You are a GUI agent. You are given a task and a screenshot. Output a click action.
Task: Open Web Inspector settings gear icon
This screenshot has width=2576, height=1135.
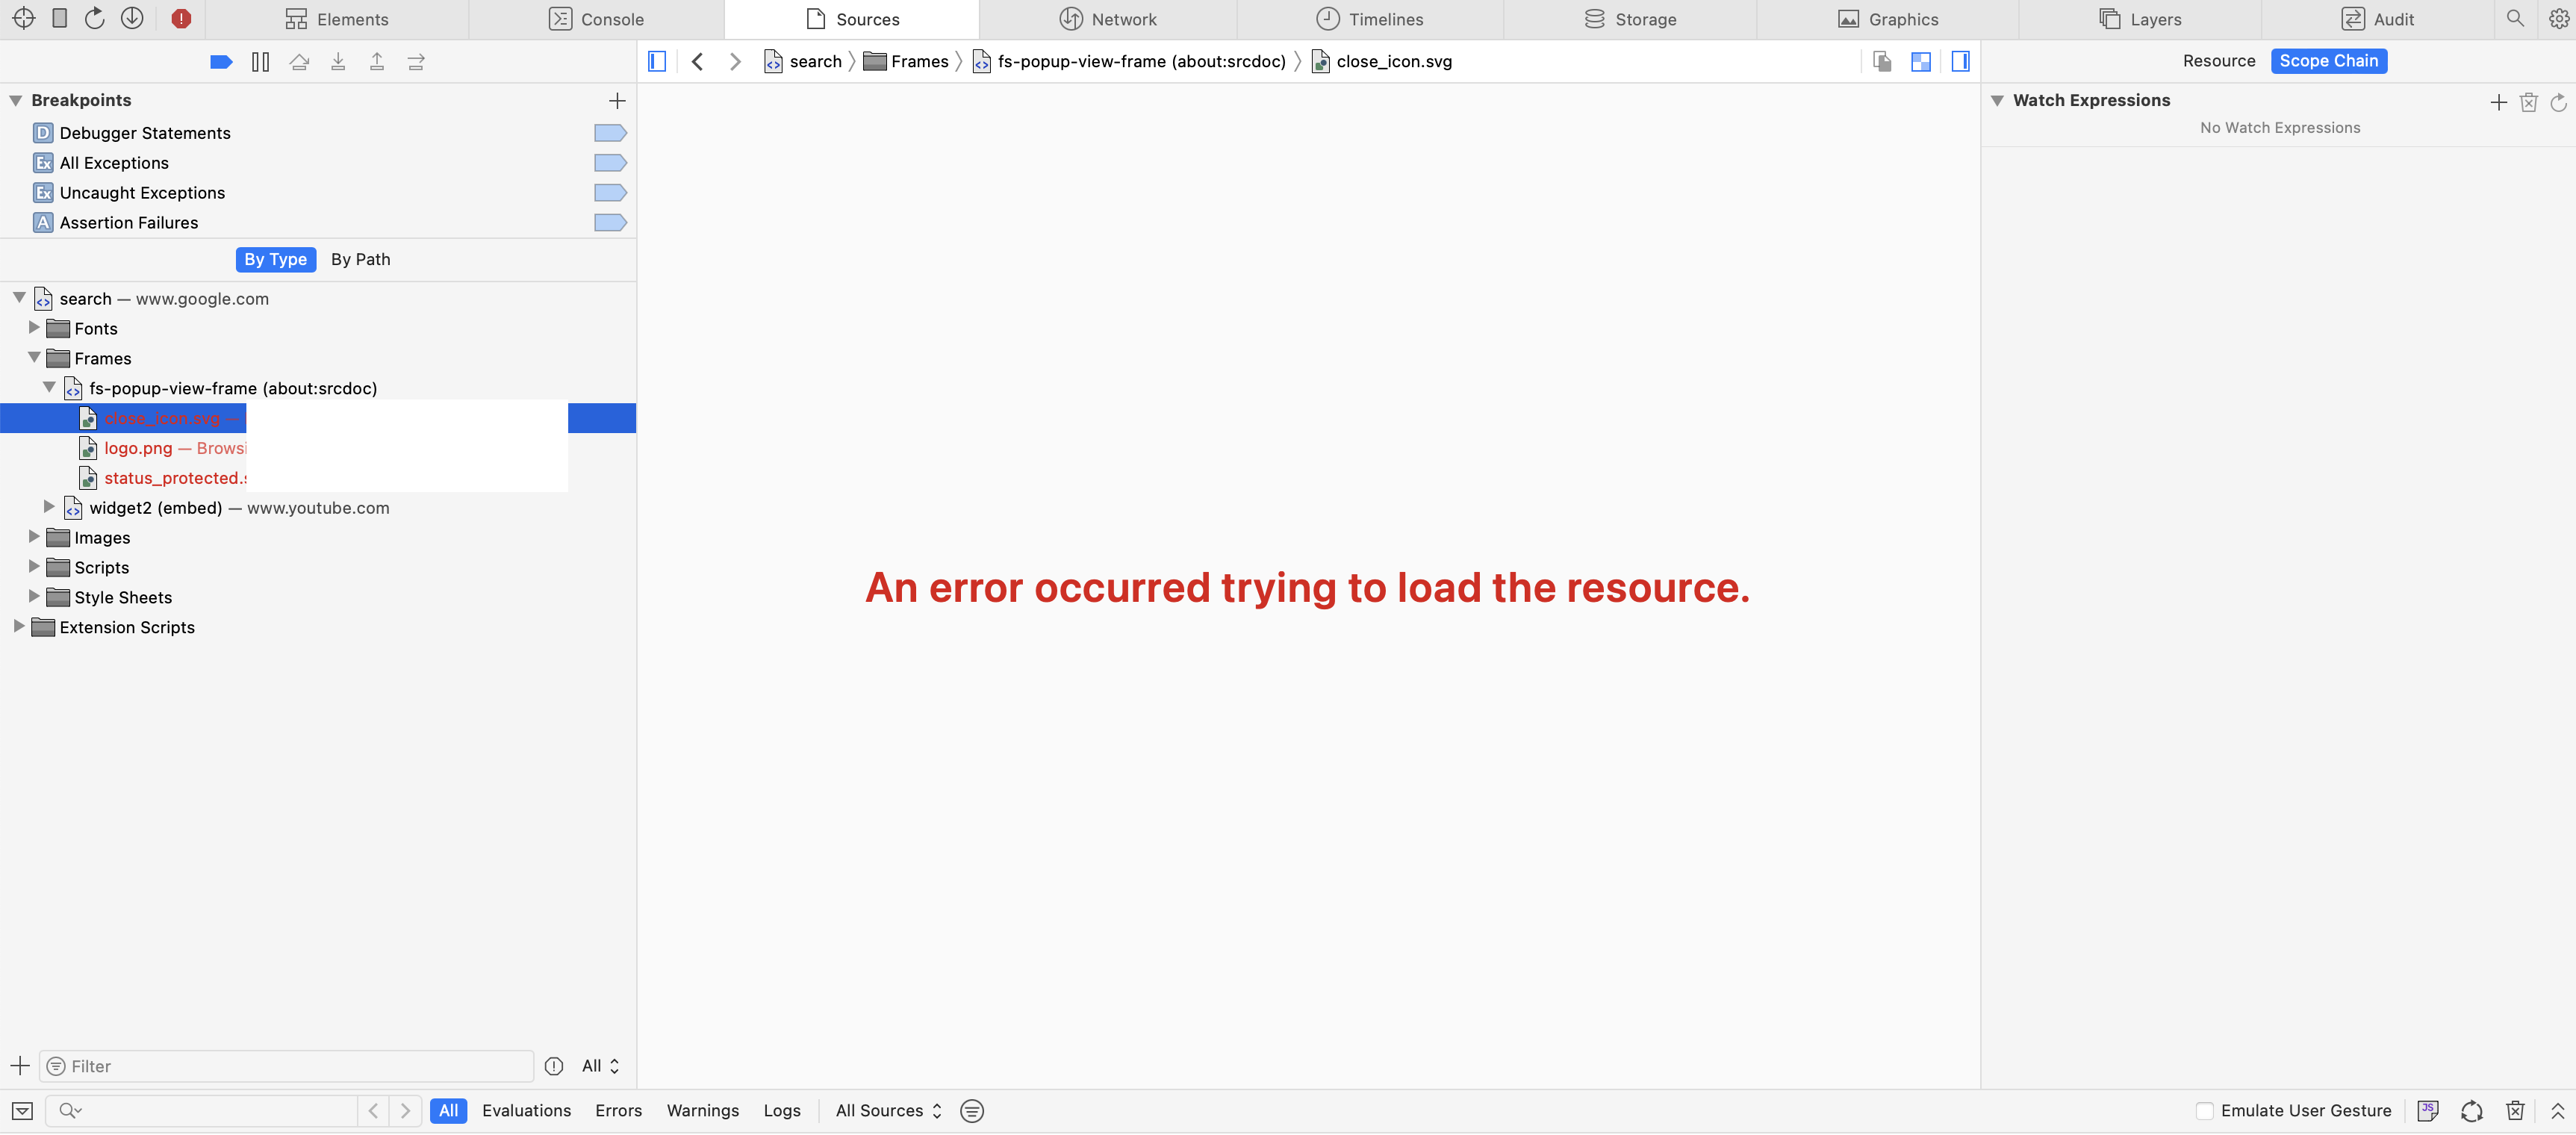pyautogui.click(x=2558, y=18)
